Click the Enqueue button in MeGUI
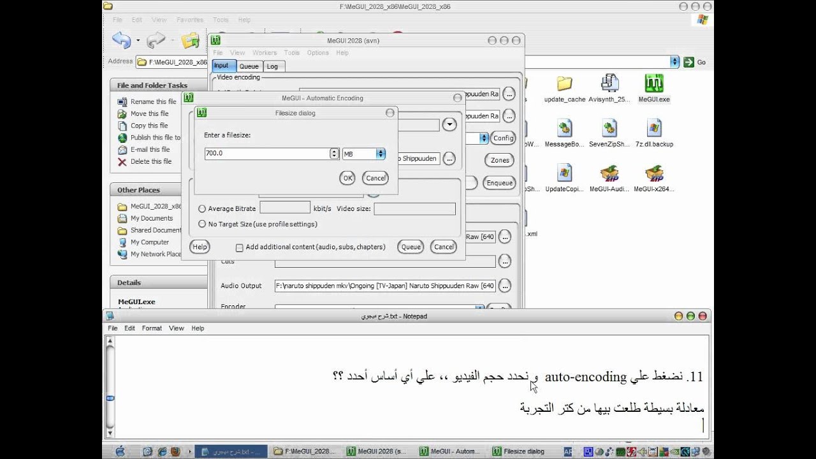This screenshot has height=459, width=816. pos(499,183)
